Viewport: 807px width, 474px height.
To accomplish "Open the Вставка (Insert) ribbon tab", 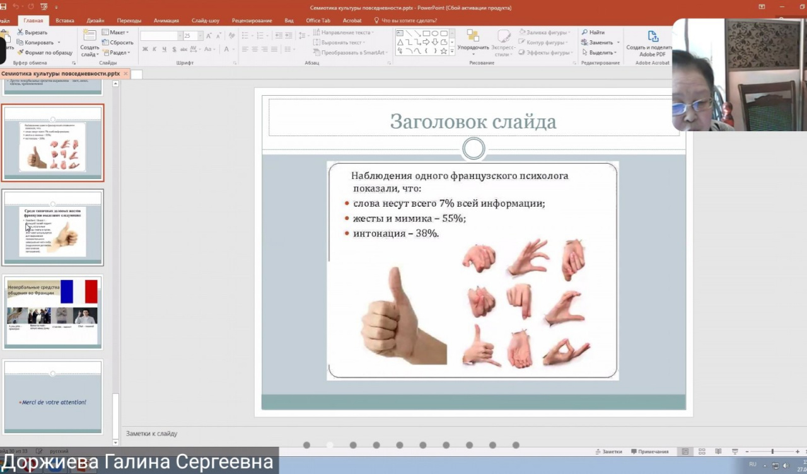I will pyautogui.click(x=64, y=20).
